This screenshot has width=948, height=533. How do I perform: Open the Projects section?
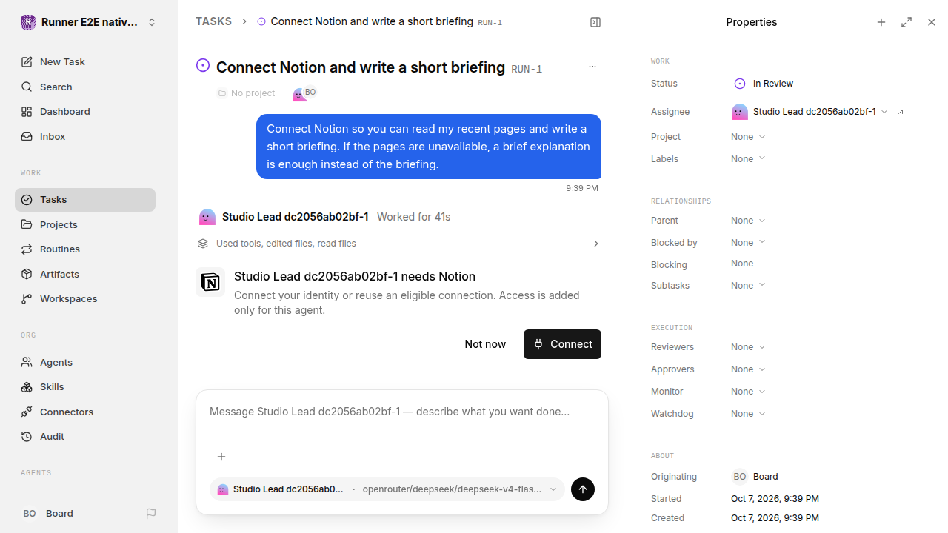pyautogui.click(x=85, y=224)
